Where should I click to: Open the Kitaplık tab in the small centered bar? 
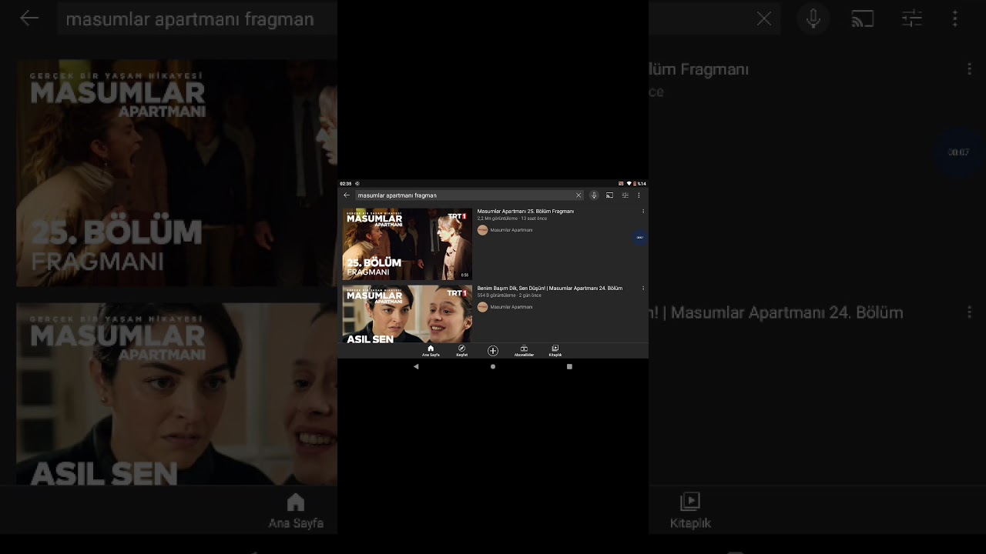point(555,351)
